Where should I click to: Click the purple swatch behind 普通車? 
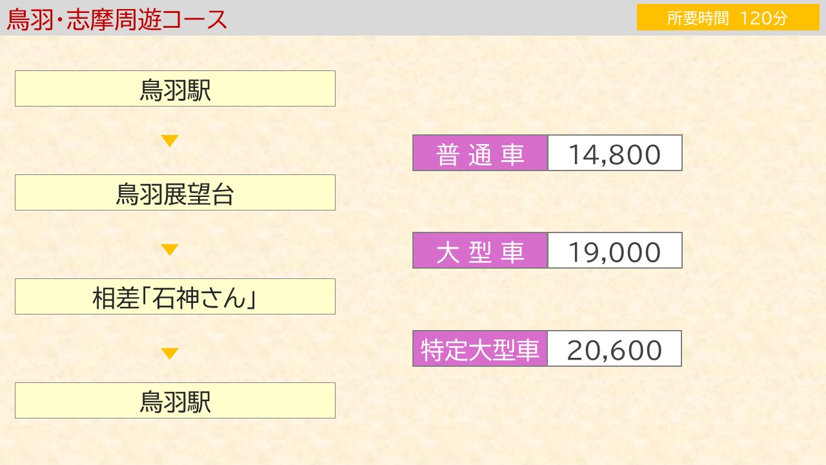pos(480,153)
